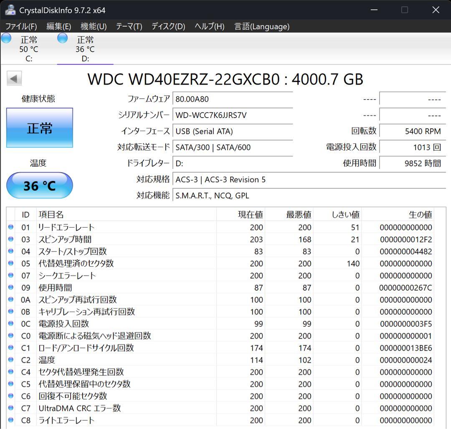Click the status indicator for 代替処理済のセクタ数
Screen dimensions: 451x429
(x=11, y=263)
